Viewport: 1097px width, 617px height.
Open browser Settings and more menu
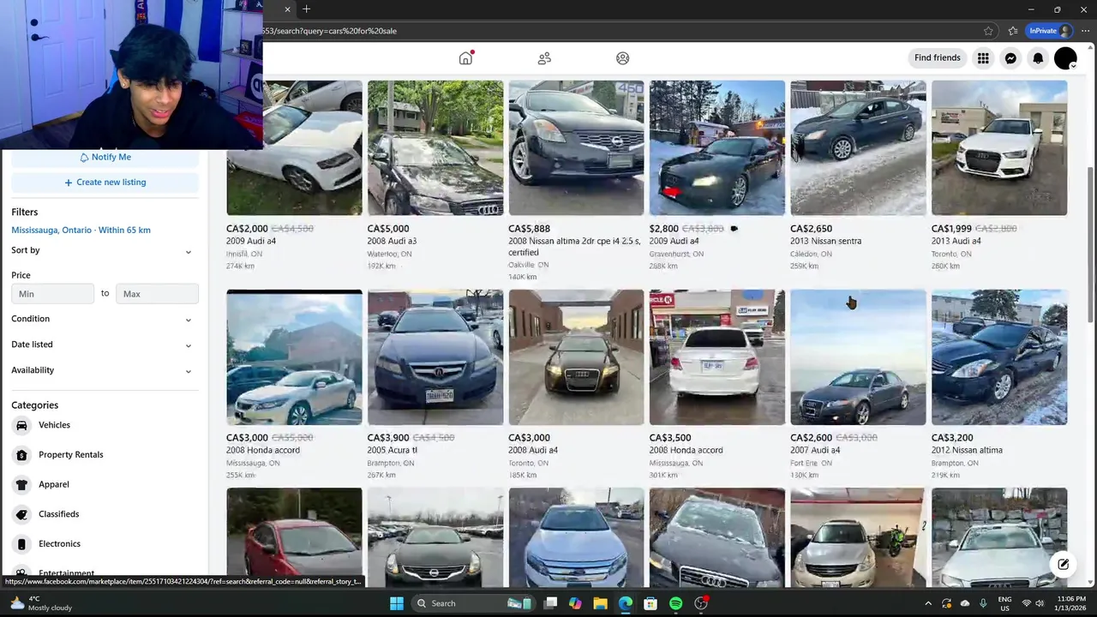pyautogui.click(x=1085, y=31)
